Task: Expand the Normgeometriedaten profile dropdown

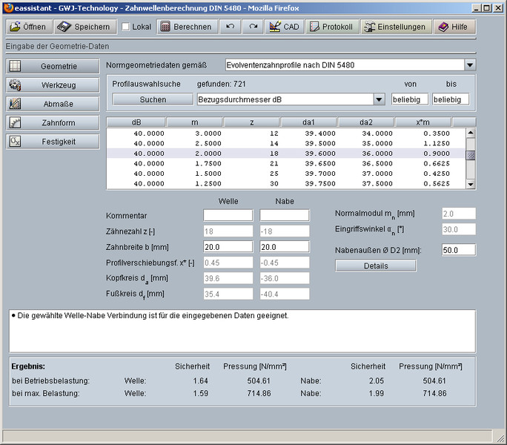Action: tap(470, 65)
